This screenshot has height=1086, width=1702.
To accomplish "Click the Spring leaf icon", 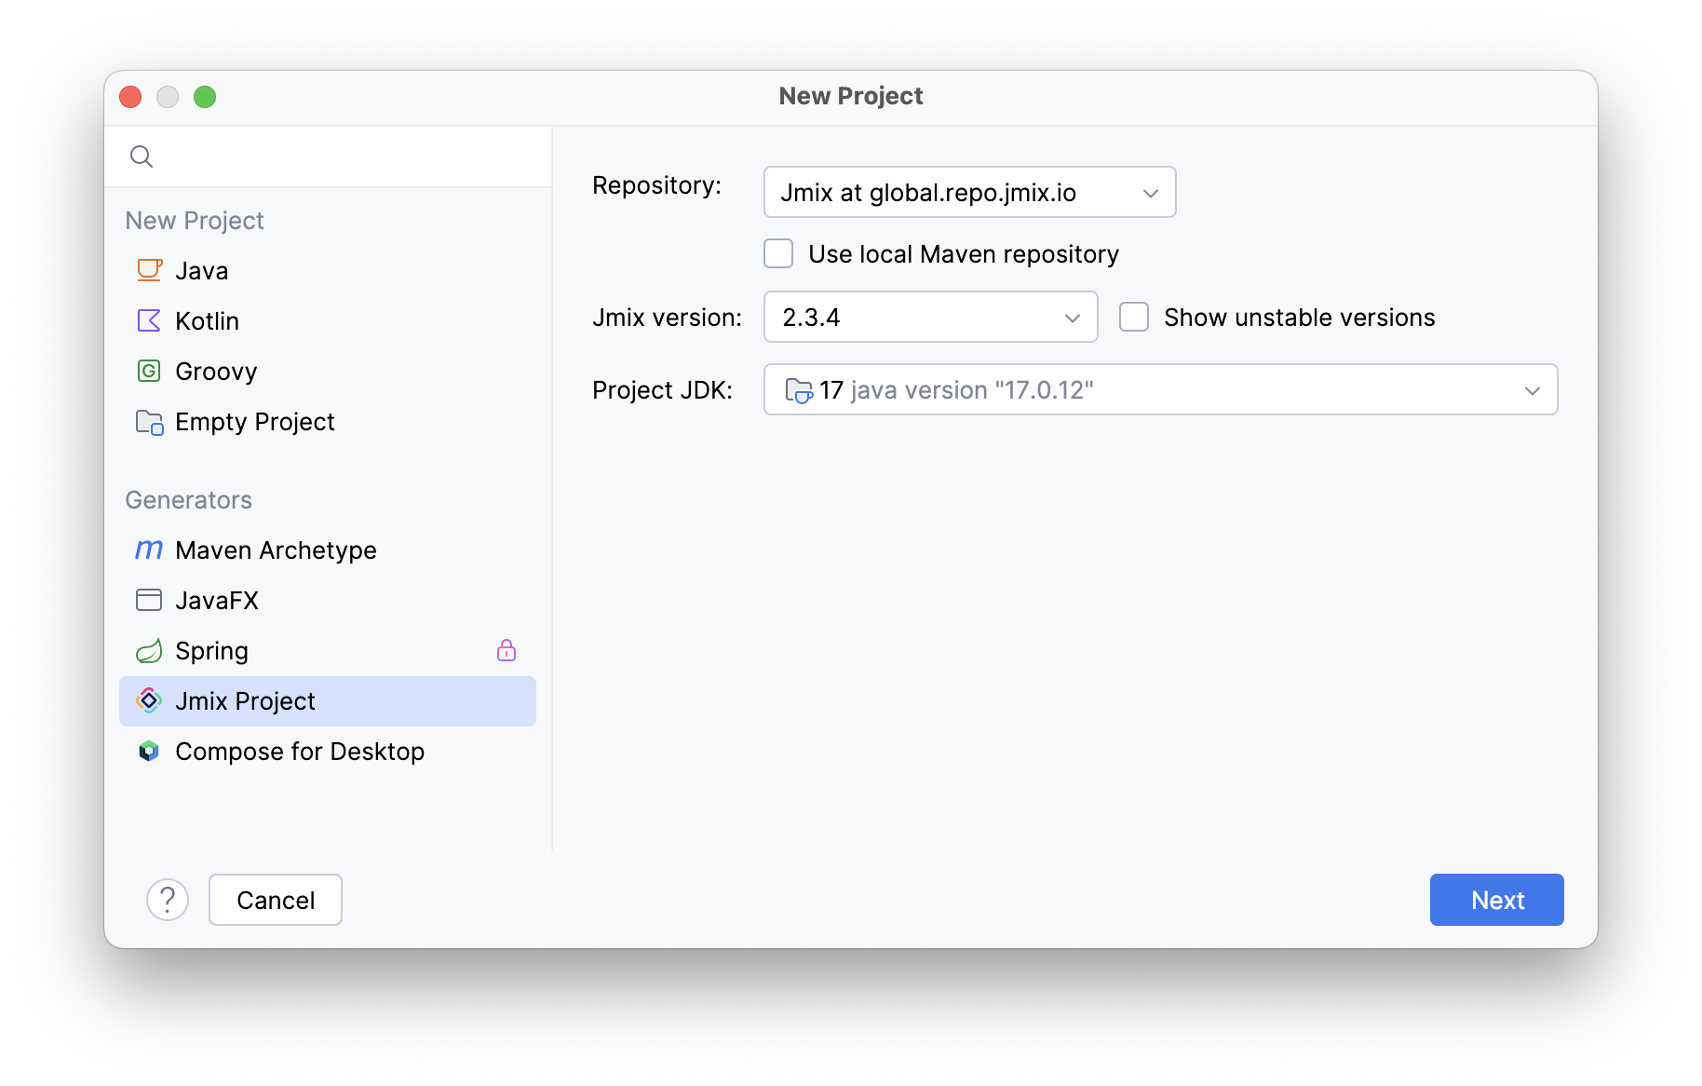I will [x=149, y=650].
